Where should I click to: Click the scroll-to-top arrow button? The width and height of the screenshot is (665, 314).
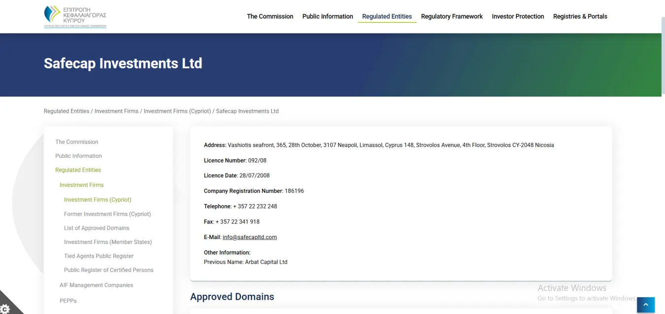tap(645, 305)
